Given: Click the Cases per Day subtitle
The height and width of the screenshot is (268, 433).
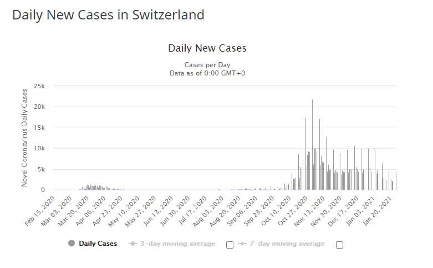Looking at the screenshot, I should point(207,65).
